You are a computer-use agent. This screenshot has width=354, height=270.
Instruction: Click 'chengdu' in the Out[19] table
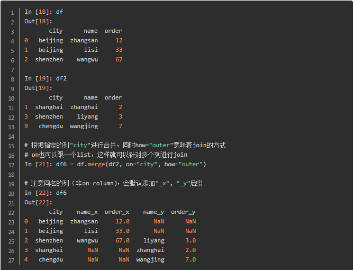(x=51, y=126)
